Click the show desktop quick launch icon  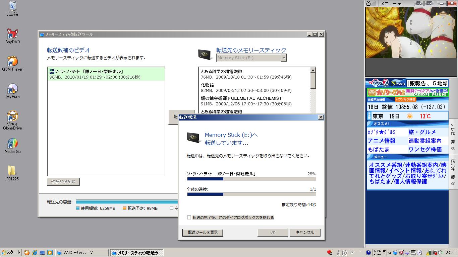(x=42, y=253)
